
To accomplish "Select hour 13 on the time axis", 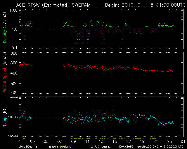I will point(101,141).
